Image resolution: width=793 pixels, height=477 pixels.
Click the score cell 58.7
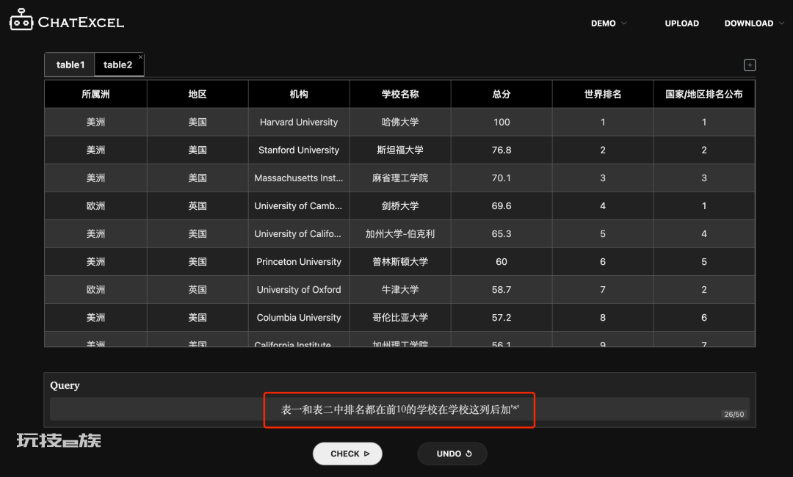[x=501, y=290]
